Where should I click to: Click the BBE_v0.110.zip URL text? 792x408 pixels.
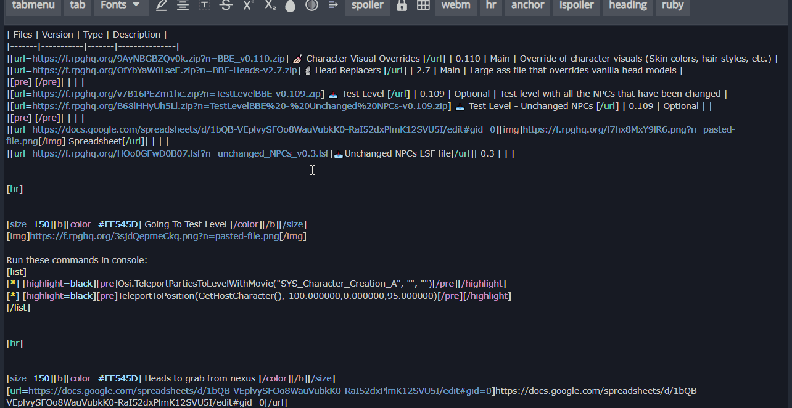(x=159, y=59)
